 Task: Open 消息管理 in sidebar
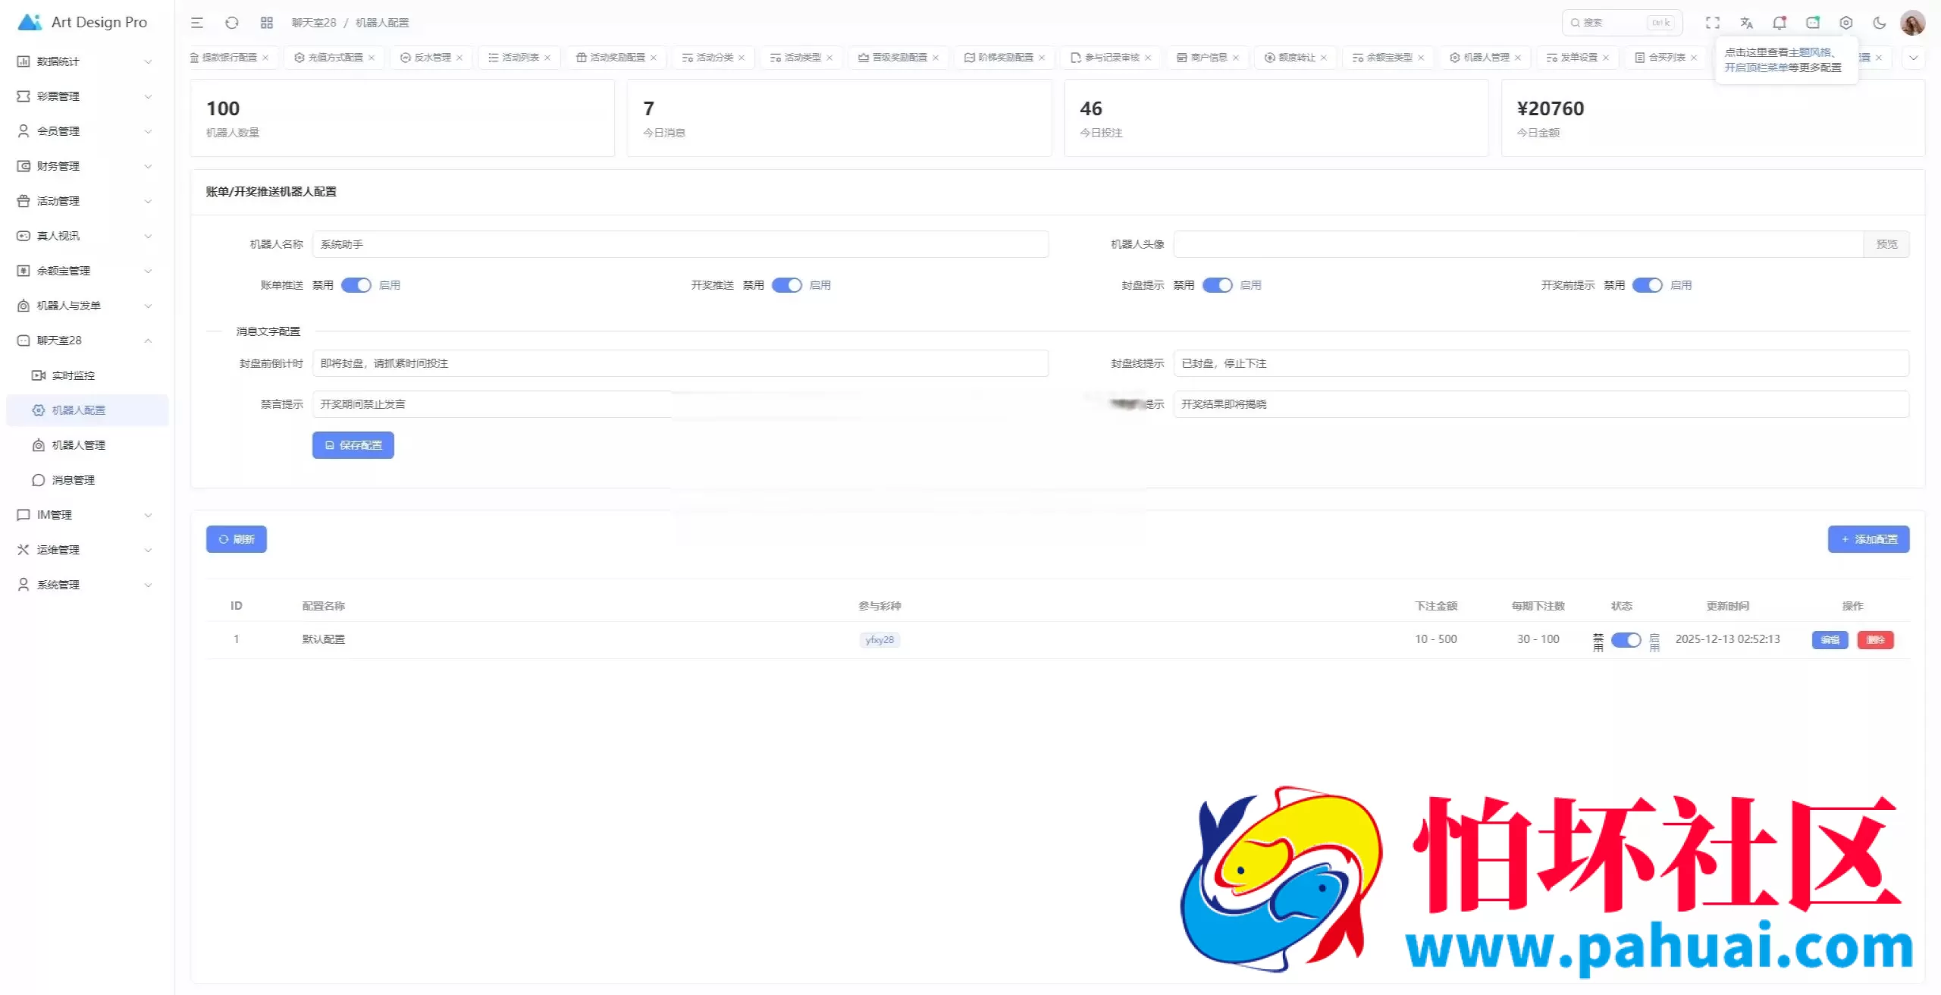click(x=87, y=480)
